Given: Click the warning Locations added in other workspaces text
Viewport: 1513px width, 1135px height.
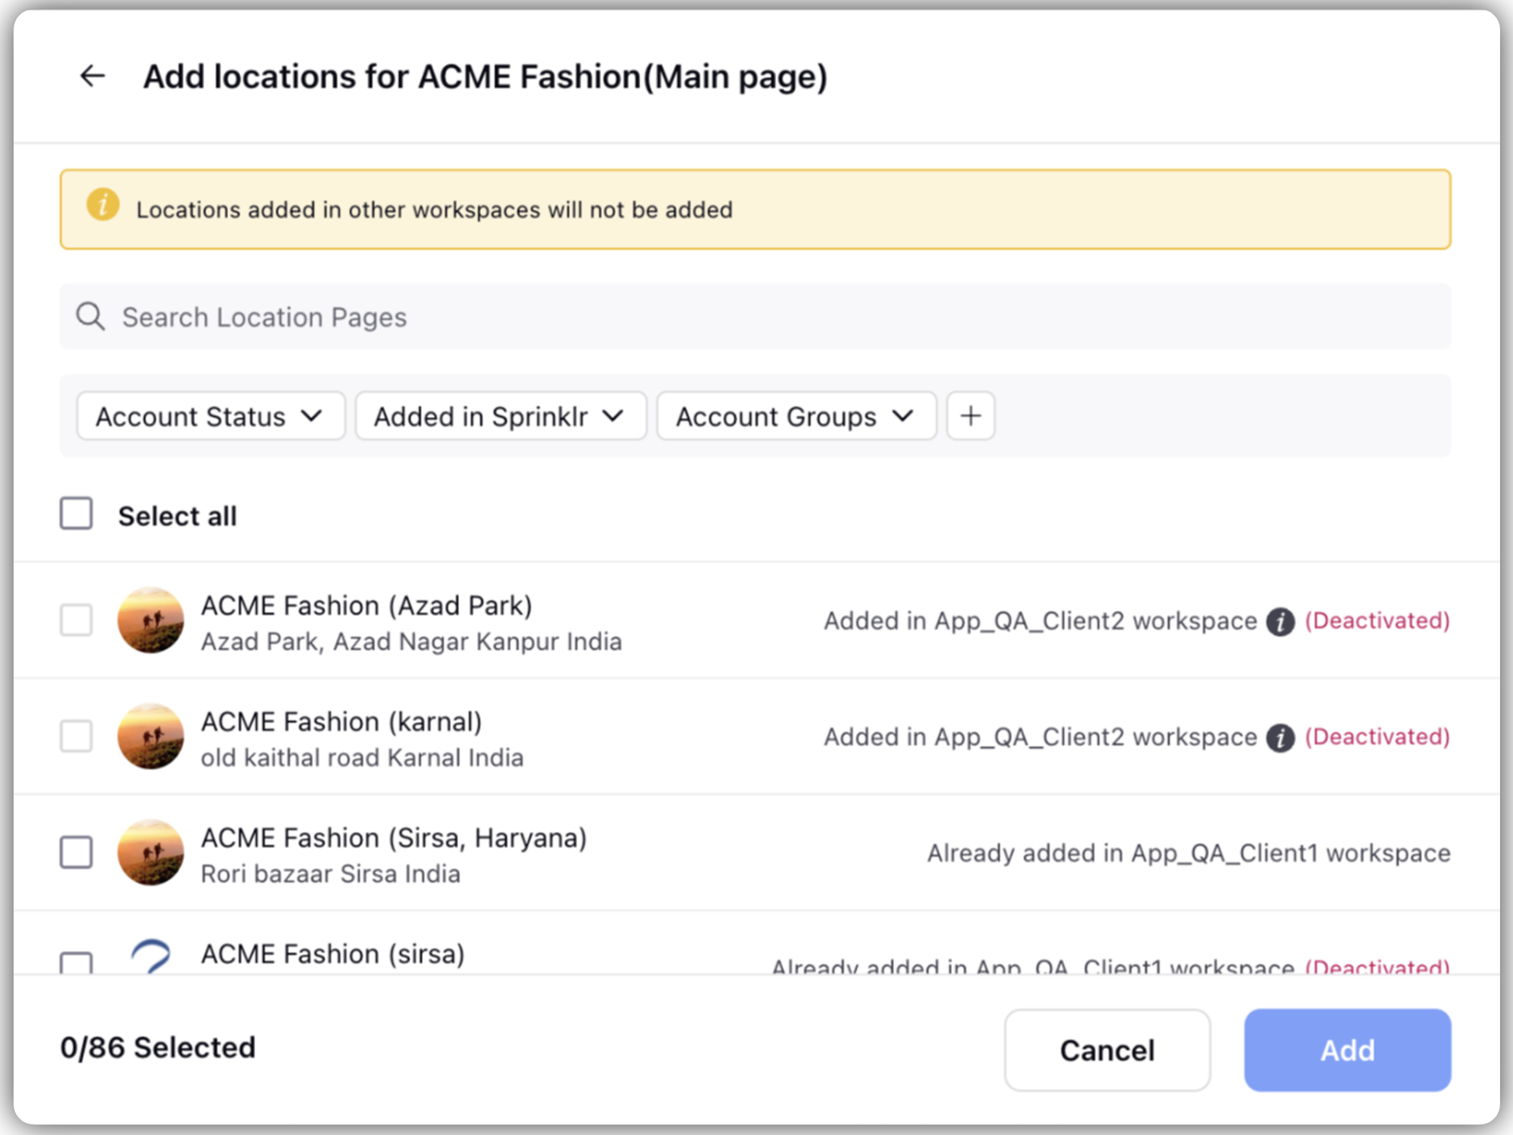Looking at the screenshot, I should [x=435, y=209].
